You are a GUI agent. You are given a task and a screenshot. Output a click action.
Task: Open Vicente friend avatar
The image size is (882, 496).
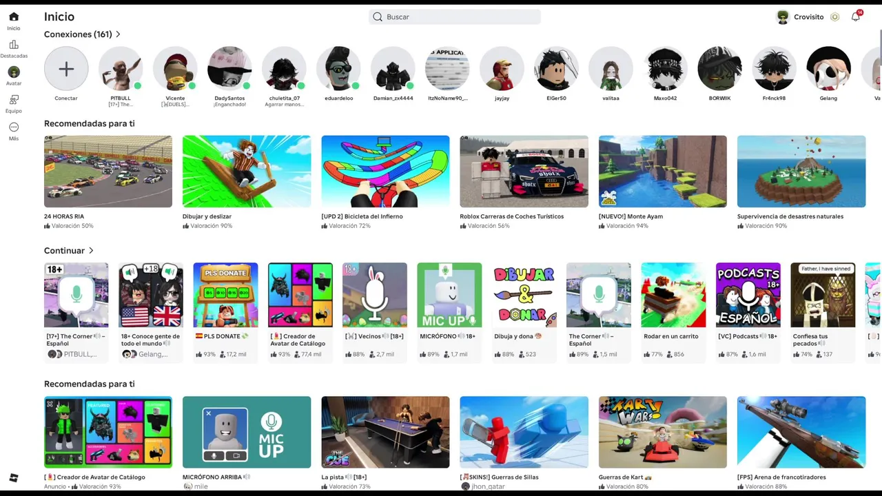coord(175,69)
